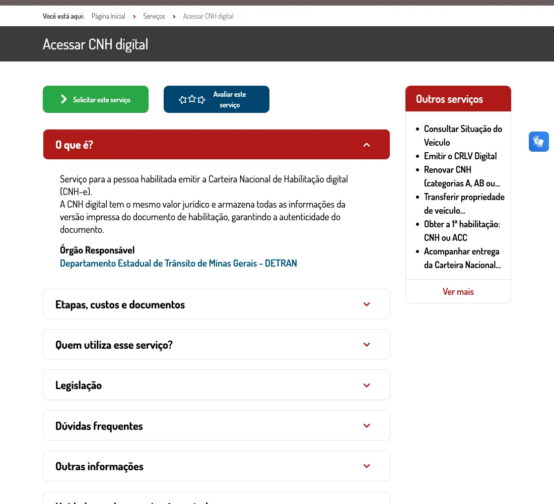Go to Página Inicial breadcrumb
This screenshot has width=554, height=504.
(108, 16)
